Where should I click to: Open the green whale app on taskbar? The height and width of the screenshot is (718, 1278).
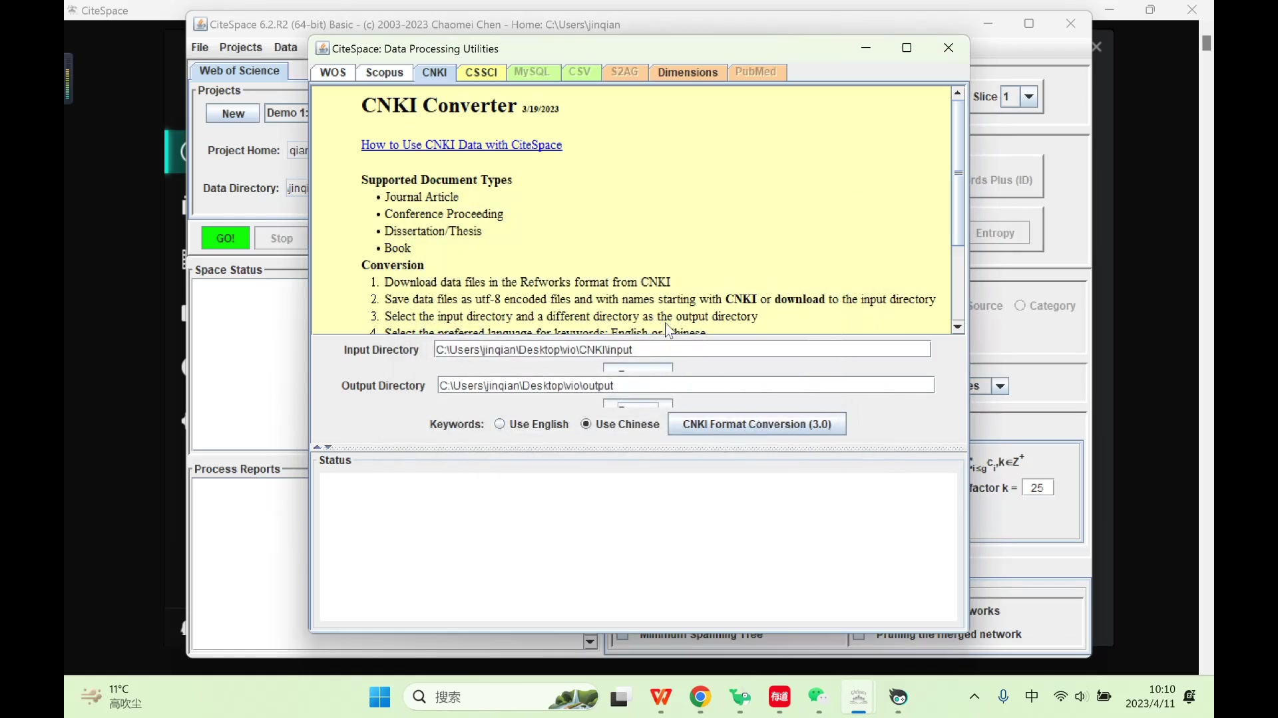(x=740, y=697)
